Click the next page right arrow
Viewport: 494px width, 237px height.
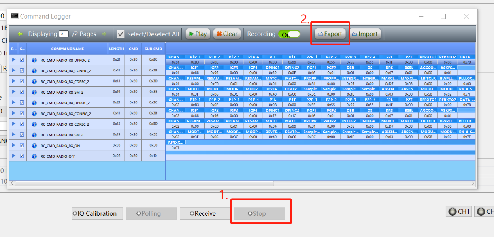click(104, 34)
